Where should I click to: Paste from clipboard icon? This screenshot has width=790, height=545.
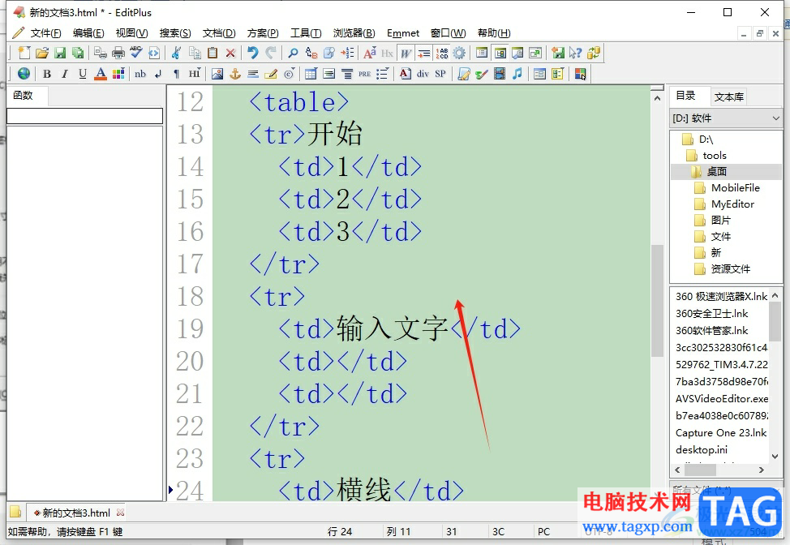[213, 53]
